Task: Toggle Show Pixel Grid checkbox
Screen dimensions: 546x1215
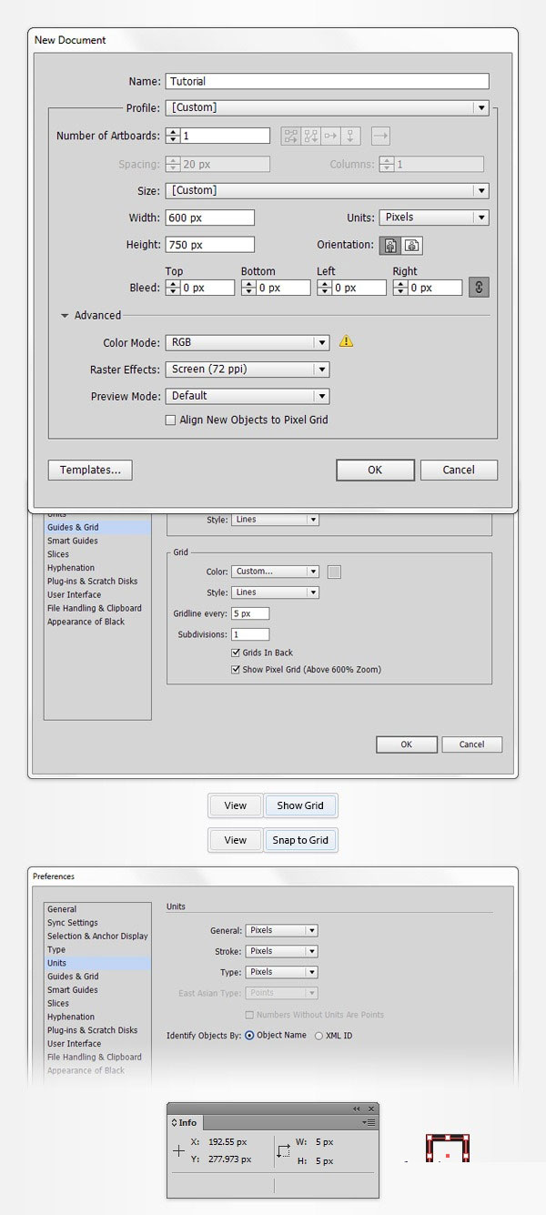Action: tap(237, 669)
